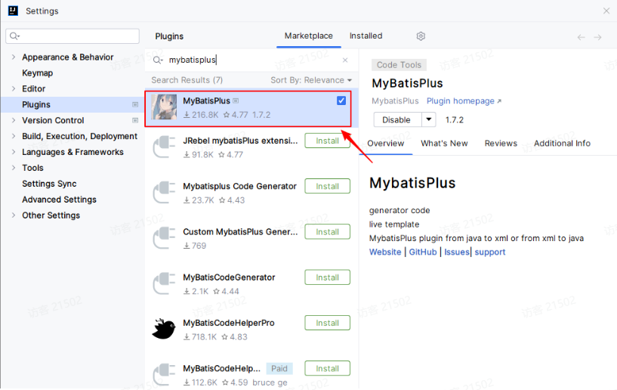Install the paid MyBatisCodeHelp plugin
617x390 pixels.
[x=328, y=369]
